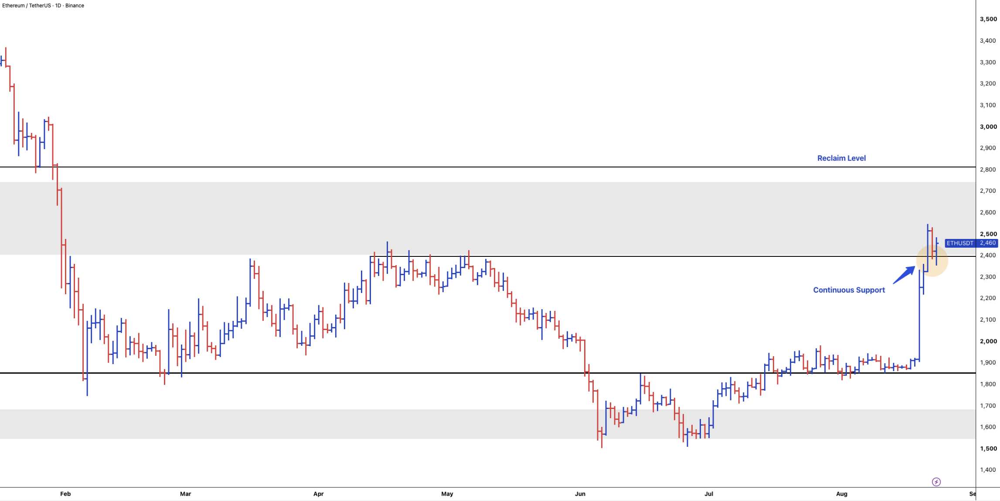Select the ETHUSDT current price label
This screenshot has width=1000, height=501.
(971, 243)
